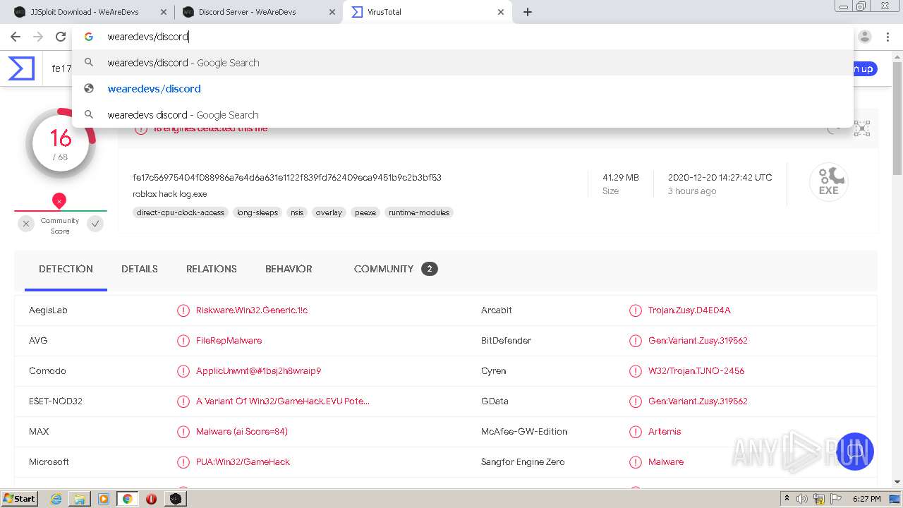Select the globe wearedevs/discord suggestion
The width and height of the screenshot is (903, 508).
pos(463,89)
